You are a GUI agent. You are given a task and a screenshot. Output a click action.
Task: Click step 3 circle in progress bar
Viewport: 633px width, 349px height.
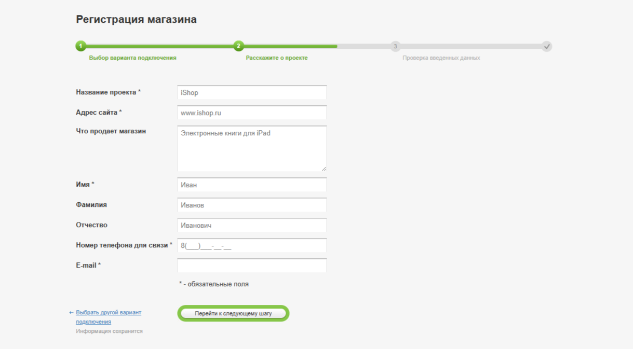click(x=395, y=46)
